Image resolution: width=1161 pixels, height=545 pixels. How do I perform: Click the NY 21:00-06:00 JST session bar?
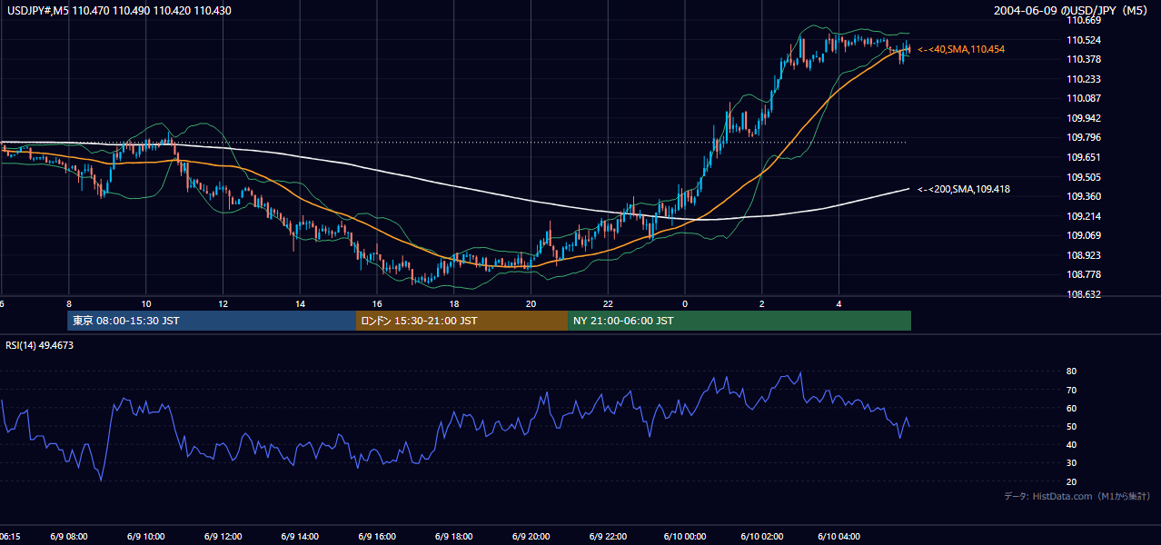point(739,321)
